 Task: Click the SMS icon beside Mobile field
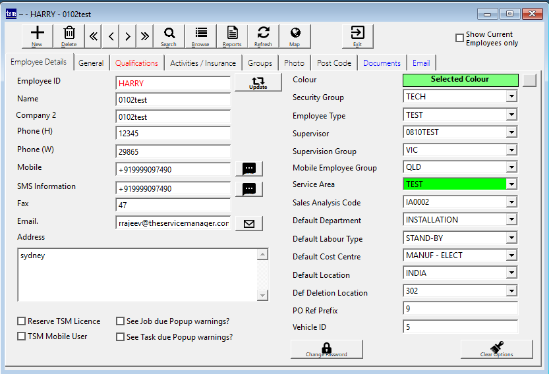(x=248, y=169)
